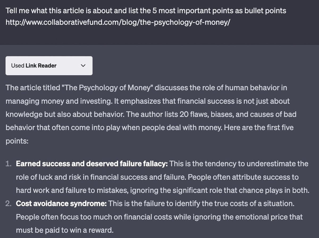Viewport: 319px width, 238px height.
Task: Click list number 2 marker
Action: click(9, 204)
